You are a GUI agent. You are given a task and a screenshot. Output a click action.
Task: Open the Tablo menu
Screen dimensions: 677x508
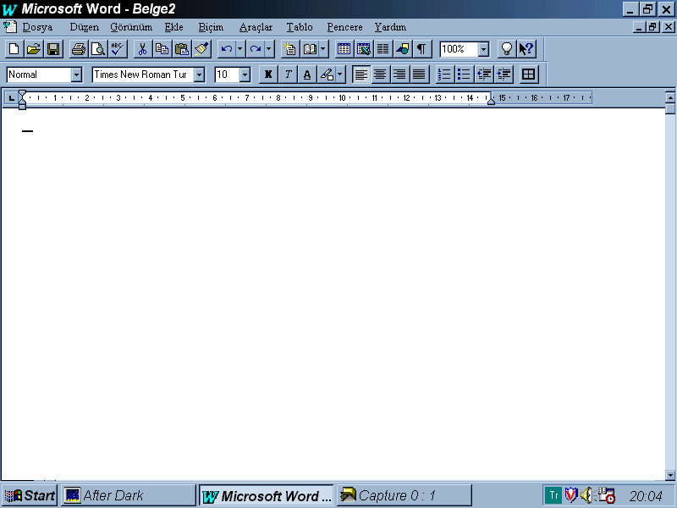click(300, 27)
